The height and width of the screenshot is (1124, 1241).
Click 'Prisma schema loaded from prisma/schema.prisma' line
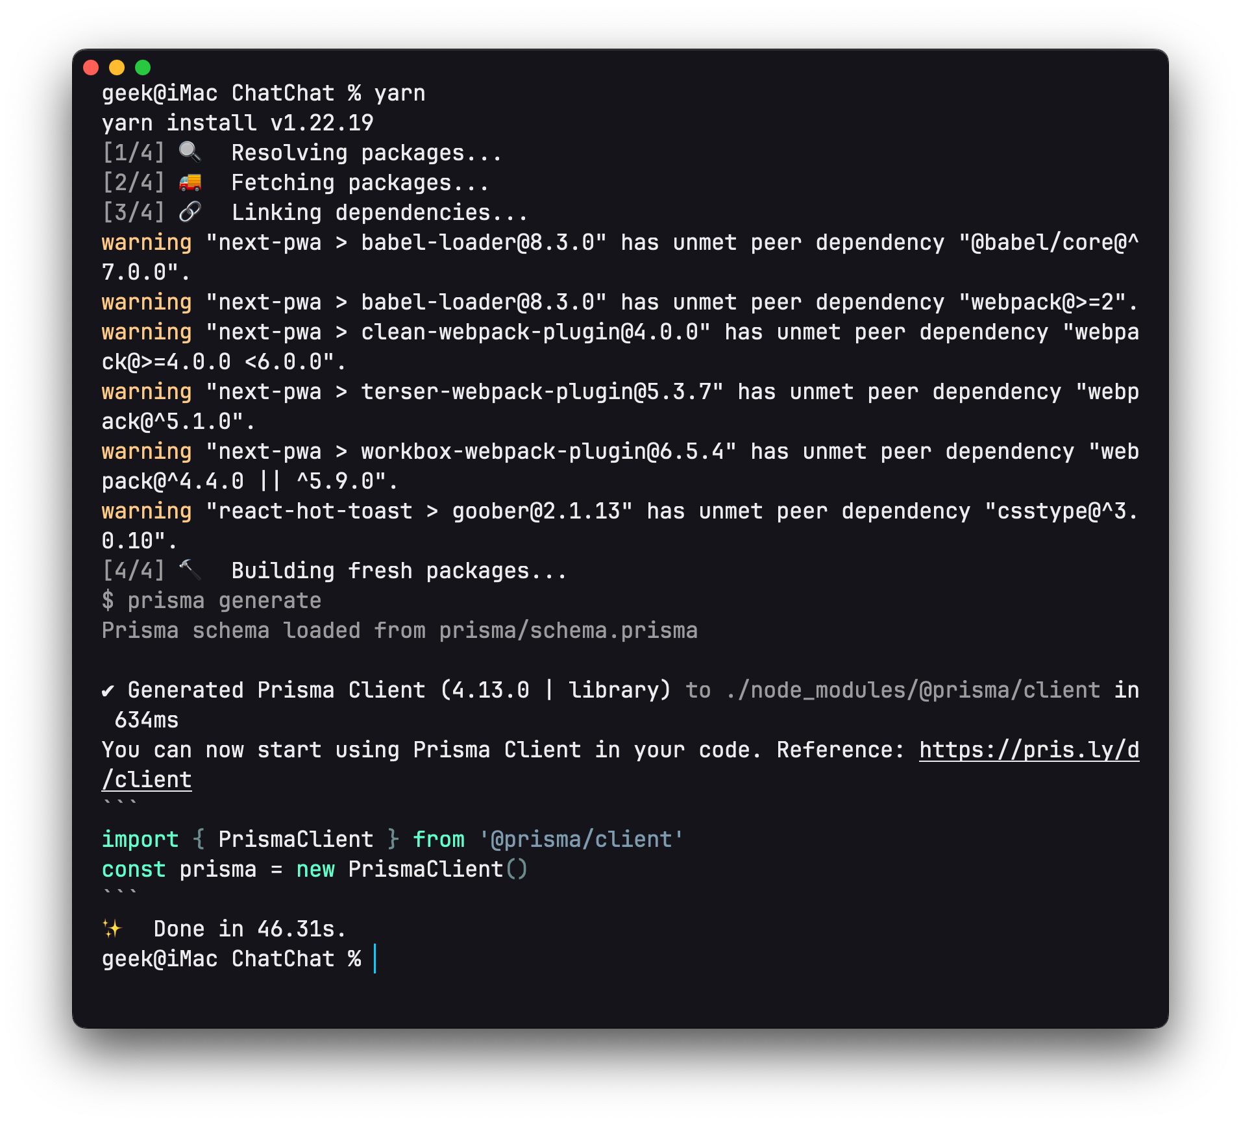pos(400,631)
